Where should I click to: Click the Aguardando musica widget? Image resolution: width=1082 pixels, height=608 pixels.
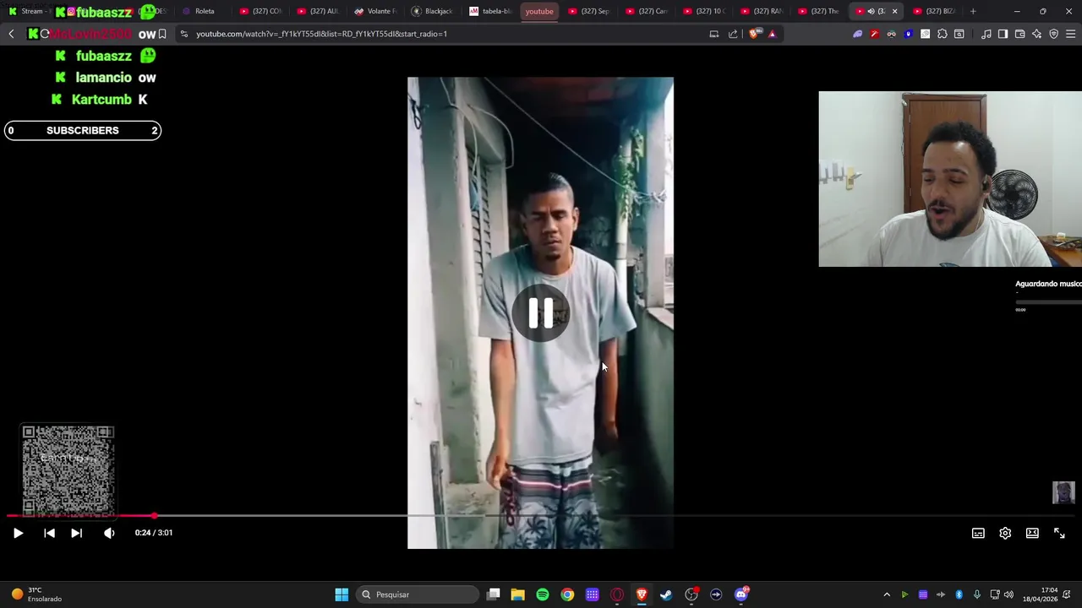[x=1048, y=296]
